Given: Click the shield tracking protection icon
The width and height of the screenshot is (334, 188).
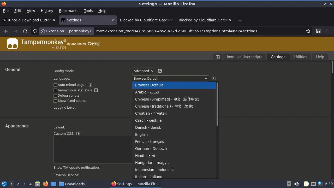Looking at the screenshot, I should coord(35,31).
